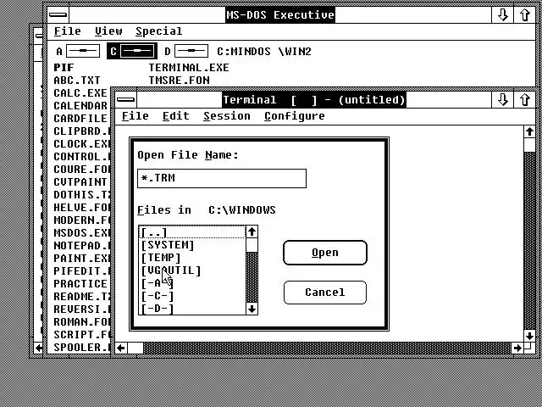The height and width of the screenshot is (407, 542).
Task: Click Terminal vertical scroll-up arrow
Action: pyautogui.click(x=529, y=132)
